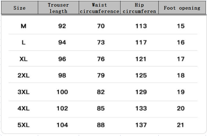Viewport: 207px width, 136px height.
Task: Click trouser length value 92 for M
Action: click(62, 26)
